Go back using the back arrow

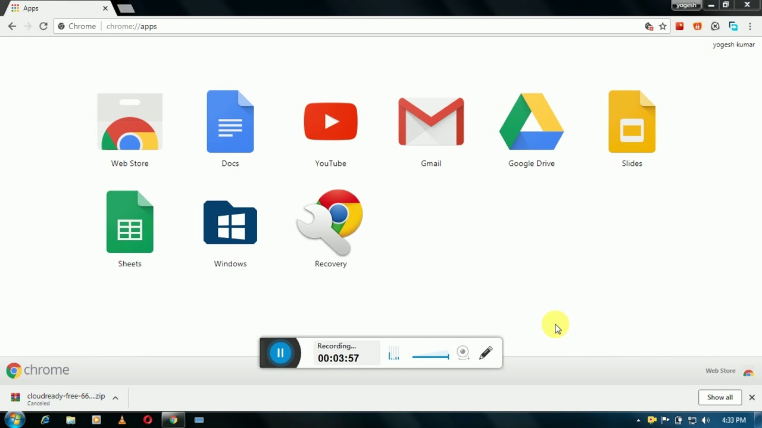(12, 26)
